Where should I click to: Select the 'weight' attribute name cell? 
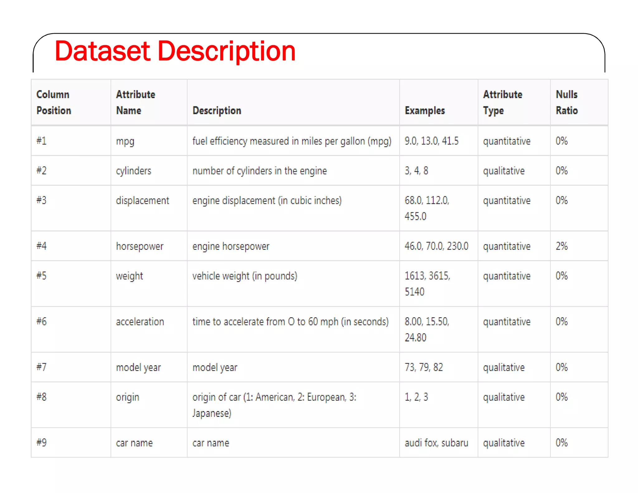tap(149, 284)
